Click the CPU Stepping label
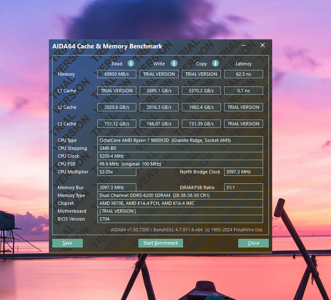Screen dimensions: 331x300 coord(72,148)
